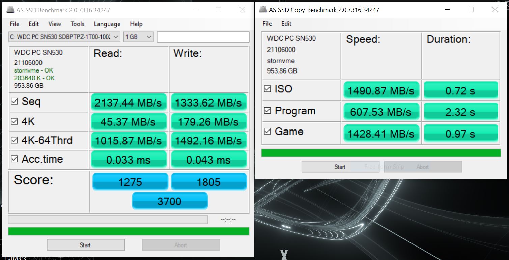Image resolution: width=509 pixels, height=260 pixels.
Task: Click the green '283648 K - OK' alignment text
Action: tap(34, 78)
